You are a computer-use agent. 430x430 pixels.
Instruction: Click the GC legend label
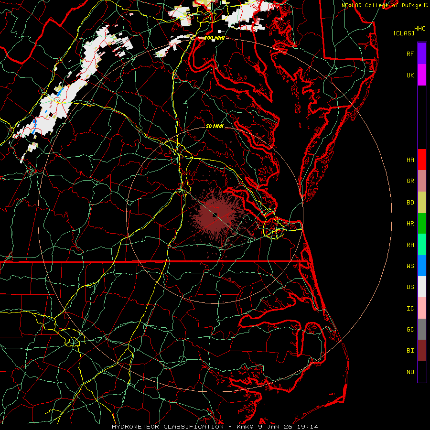pyautogui.click(x=410, y=330)
